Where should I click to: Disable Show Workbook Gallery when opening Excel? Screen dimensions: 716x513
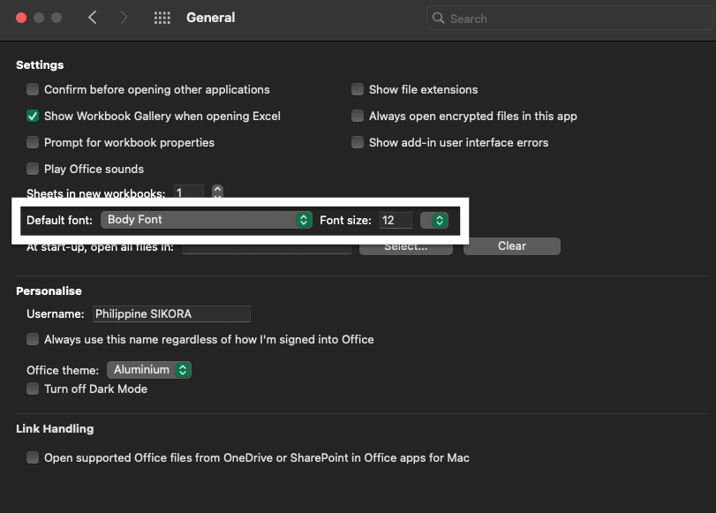coord(33,116)
